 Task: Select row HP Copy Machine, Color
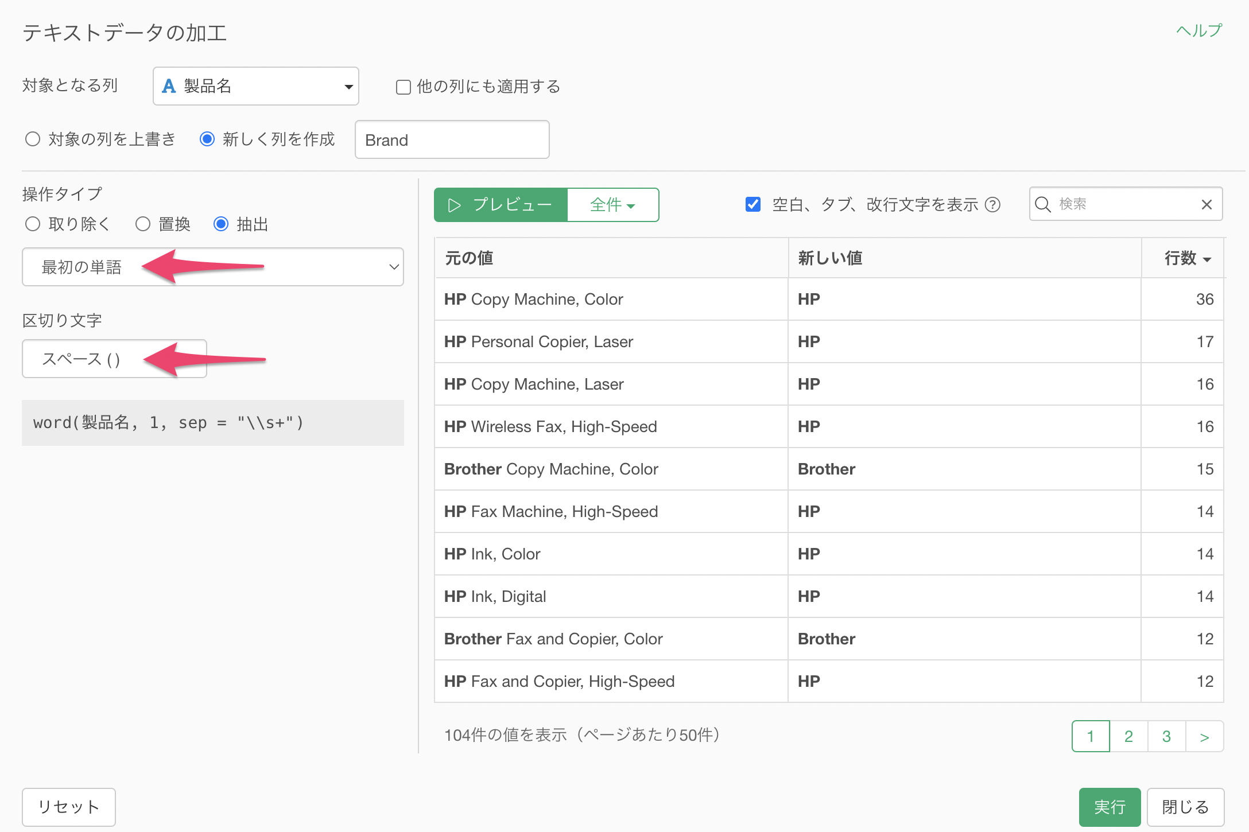(x=829, y=300)
